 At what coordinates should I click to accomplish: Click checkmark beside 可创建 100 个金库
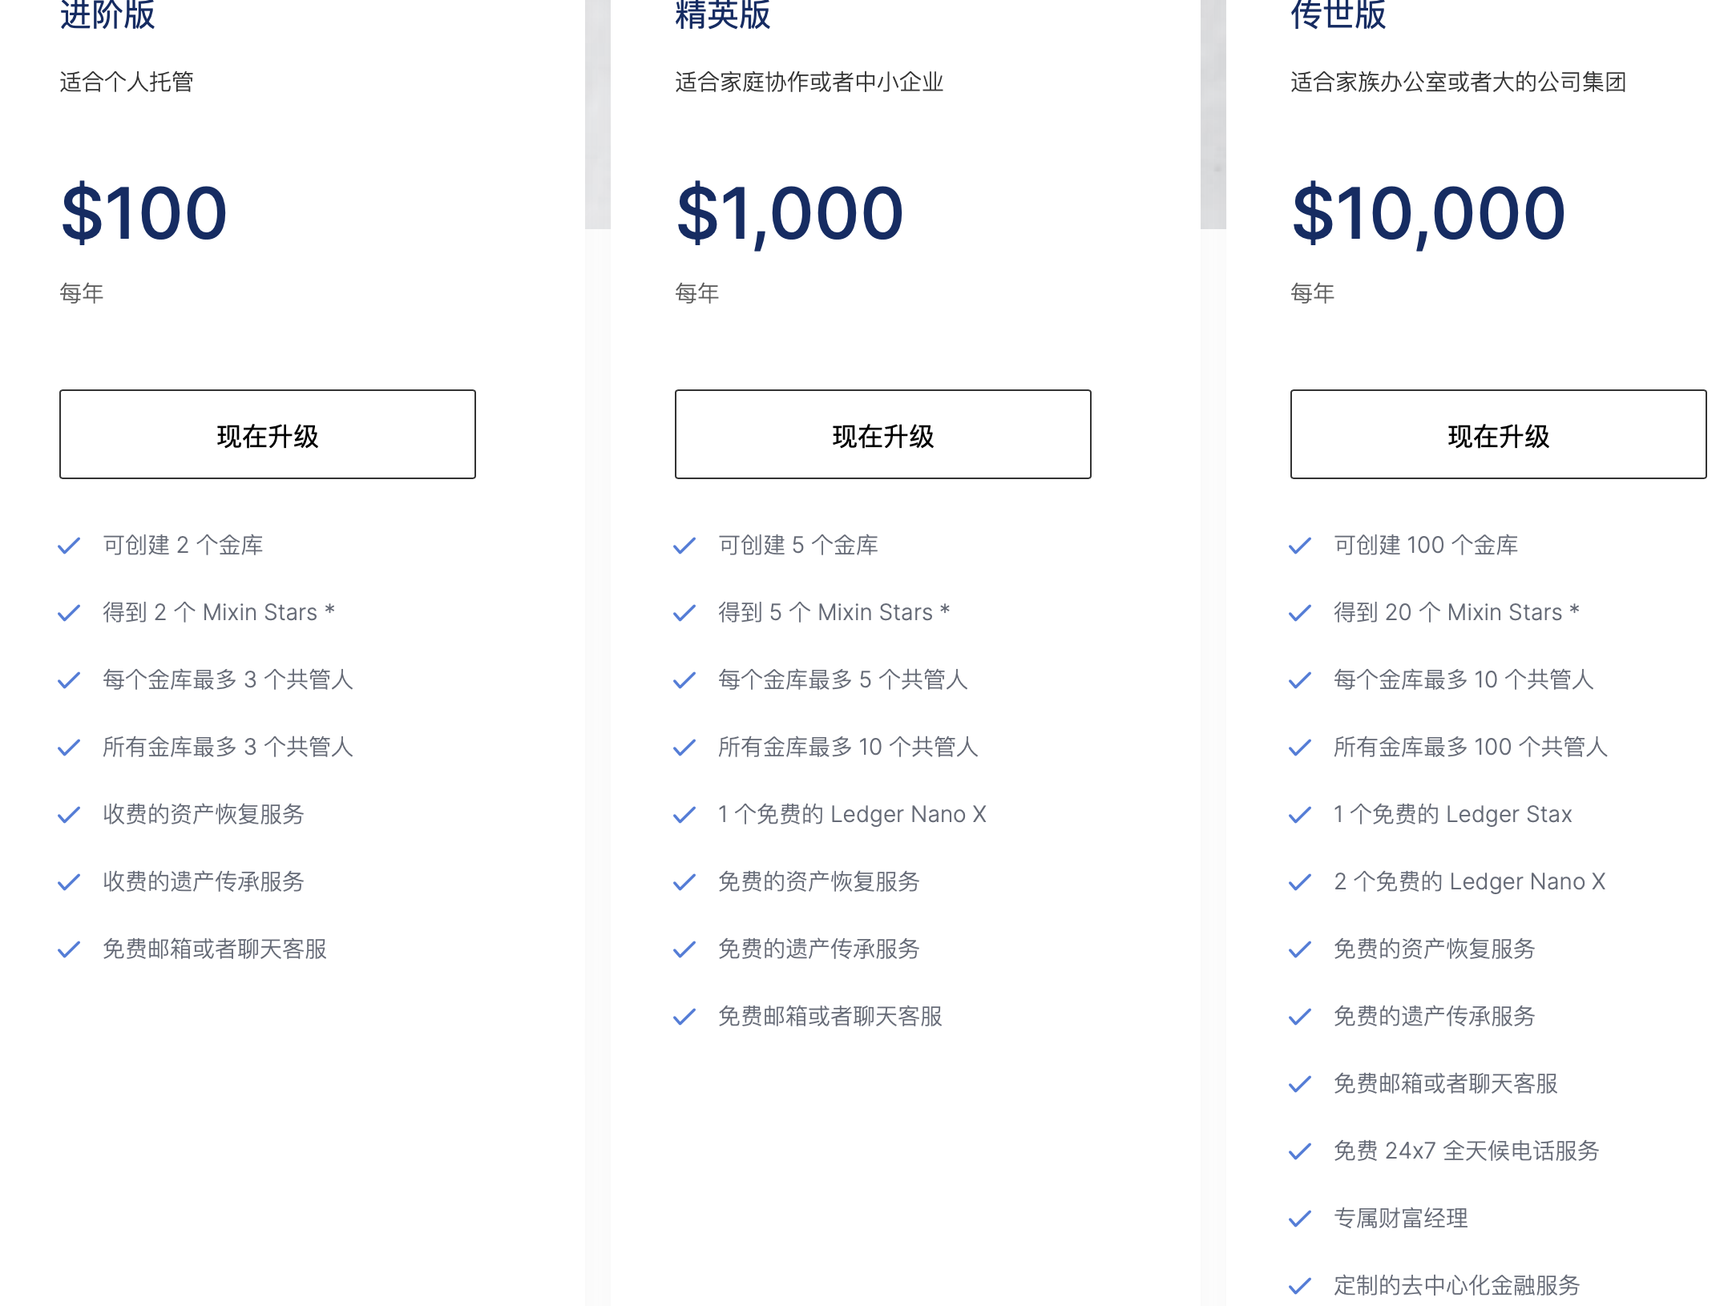click(1300, 546)
